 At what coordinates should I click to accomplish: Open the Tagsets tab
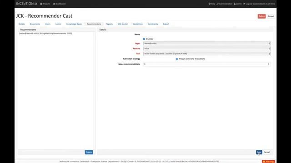109,24
